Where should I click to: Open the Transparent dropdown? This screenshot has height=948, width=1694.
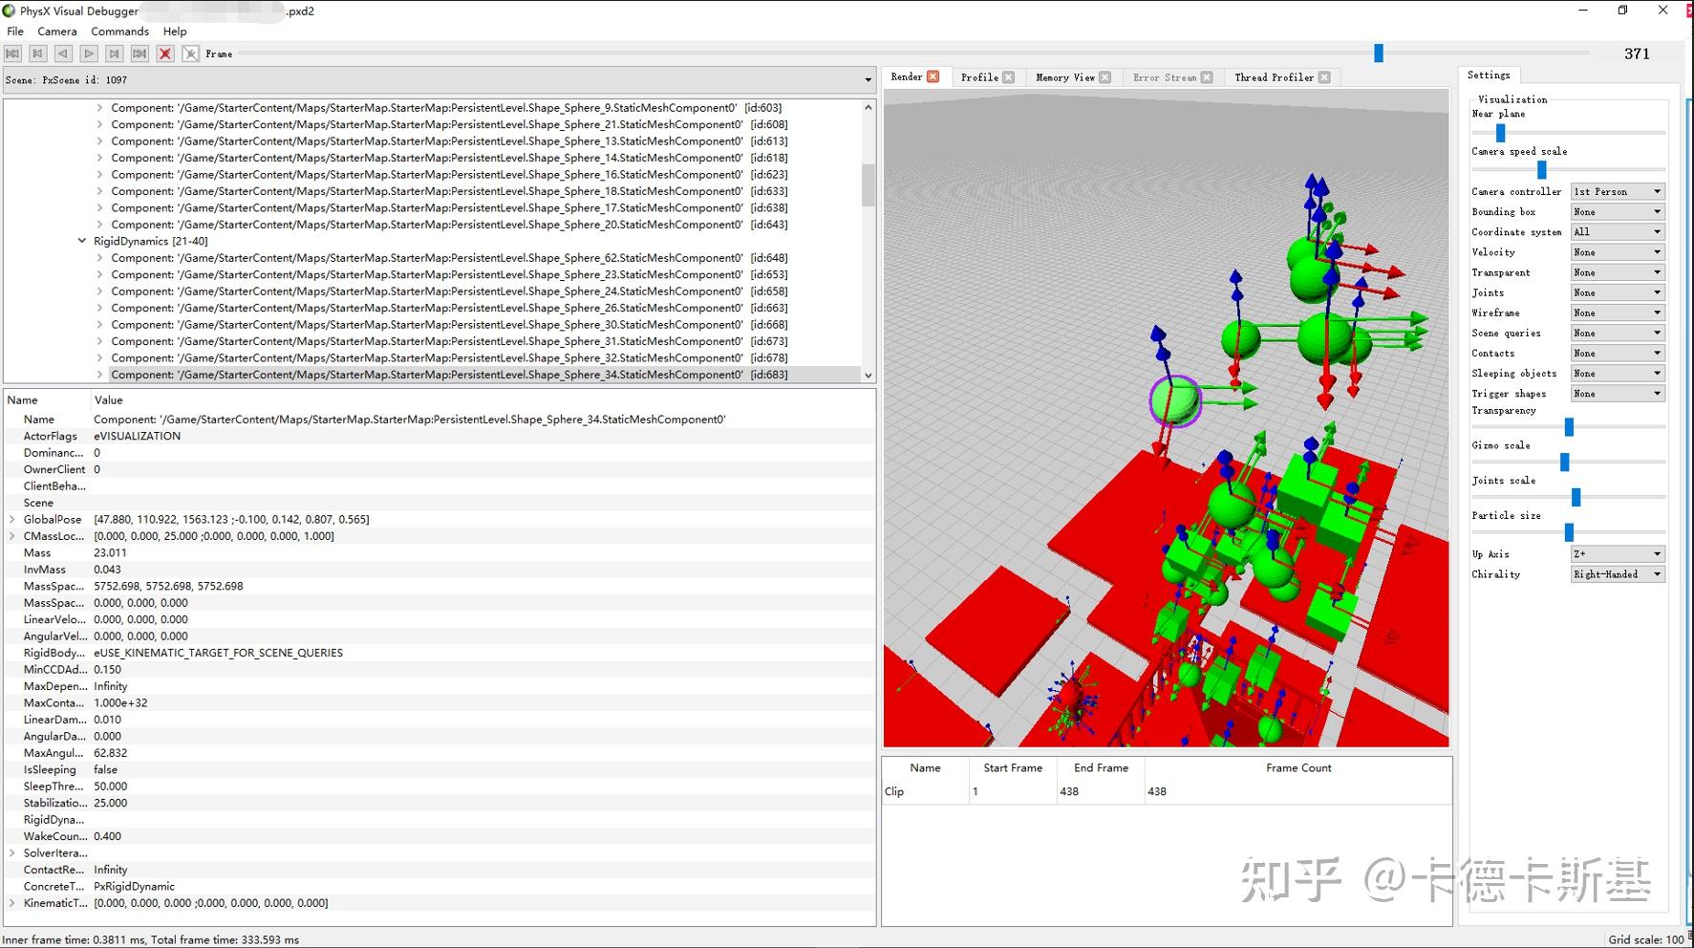1618,272
